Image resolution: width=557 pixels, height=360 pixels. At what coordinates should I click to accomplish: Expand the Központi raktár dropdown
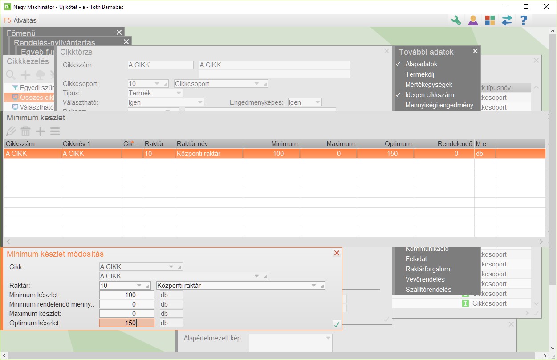click(313, 286)
